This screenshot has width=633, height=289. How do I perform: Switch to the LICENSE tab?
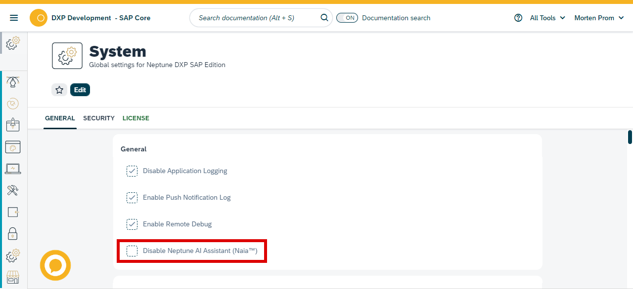click(x=136, y=118)
